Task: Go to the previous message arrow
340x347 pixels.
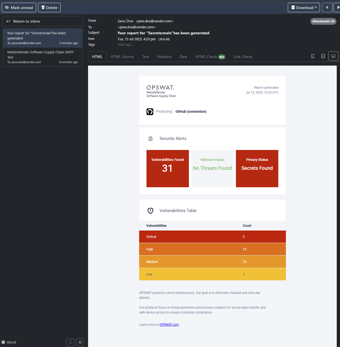Action: (x=327, y=8)
